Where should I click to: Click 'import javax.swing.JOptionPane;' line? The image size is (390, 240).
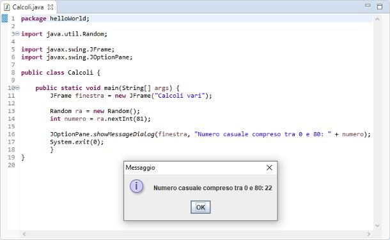click(x=77, y=57)
